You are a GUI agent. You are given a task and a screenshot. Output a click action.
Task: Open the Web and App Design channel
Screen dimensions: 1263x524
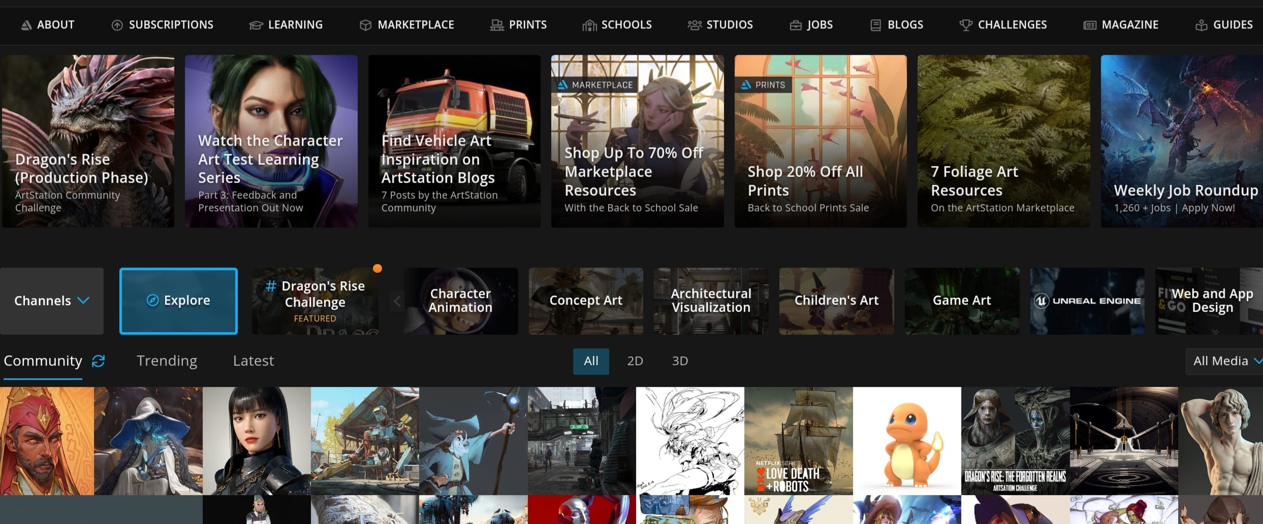click(x=1209, y=301)
